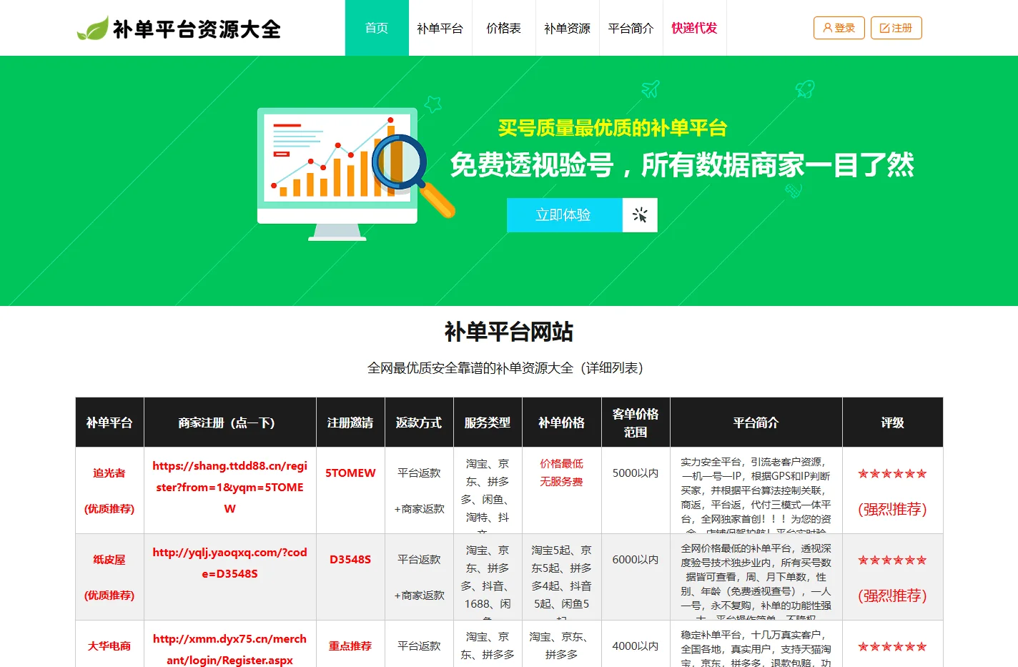Image resolution: width=1018 pixels, height=667 pixels.
Task: Click 强烈推荐 in the 纸皮屋 row
Action: point(892,596)
